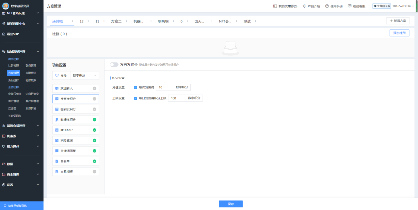Select 积分通兑 in the sidebar
The height and width of the screenshot is (210, 418).
(x=13, y=146)
